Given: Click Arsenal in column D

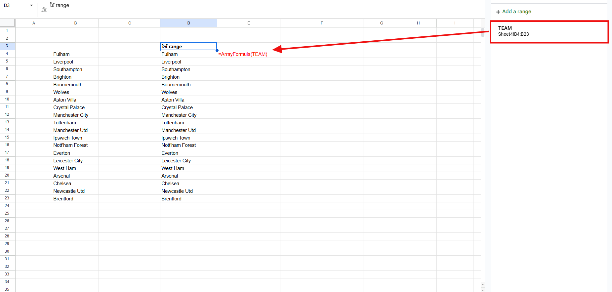Looking at the screenshot, I should point(188,176).
